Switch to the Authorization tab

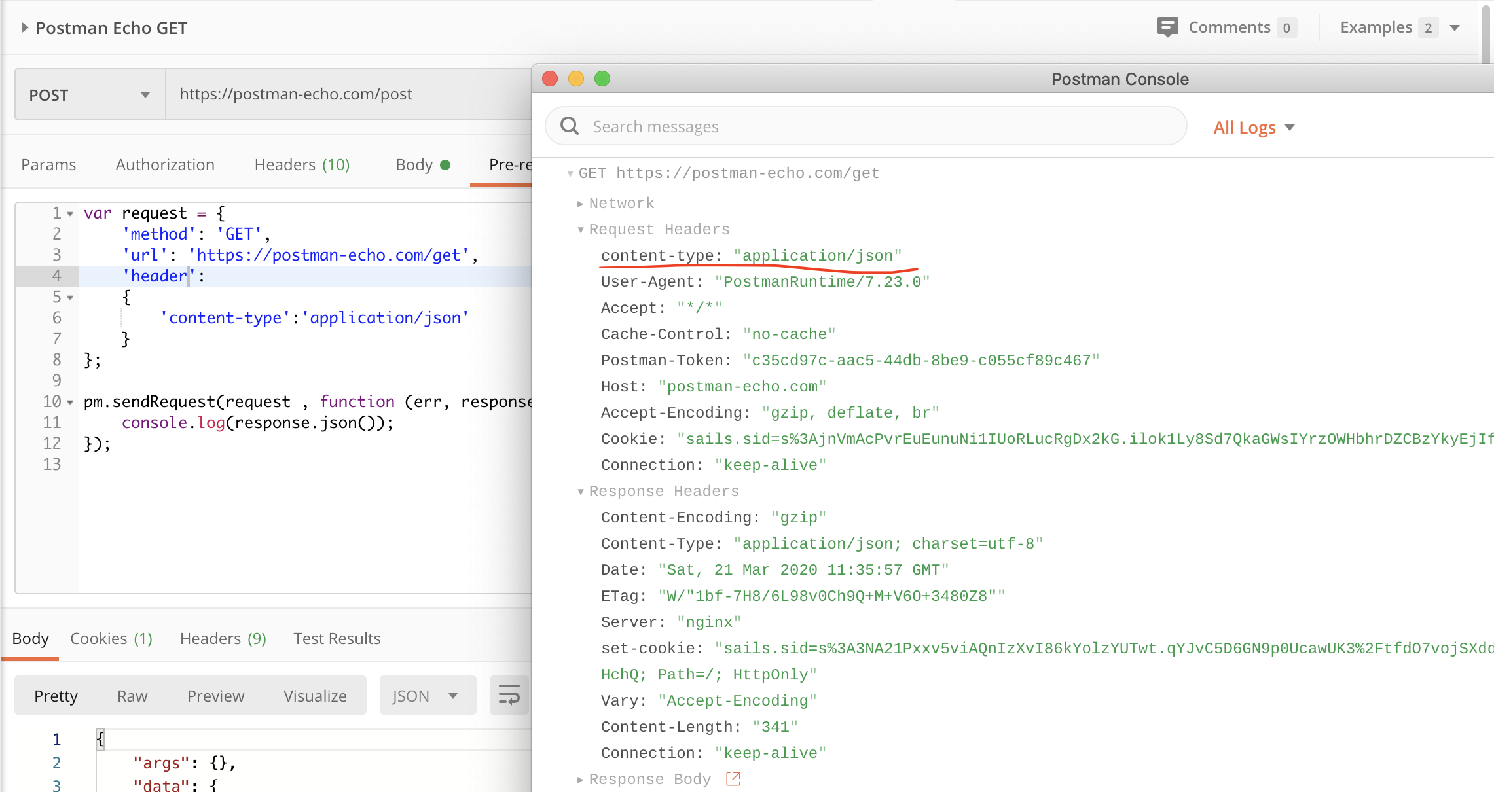[164, 164]
